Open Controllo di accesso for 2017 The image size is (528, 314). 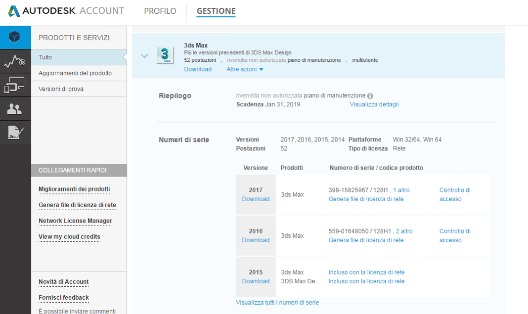455,194
